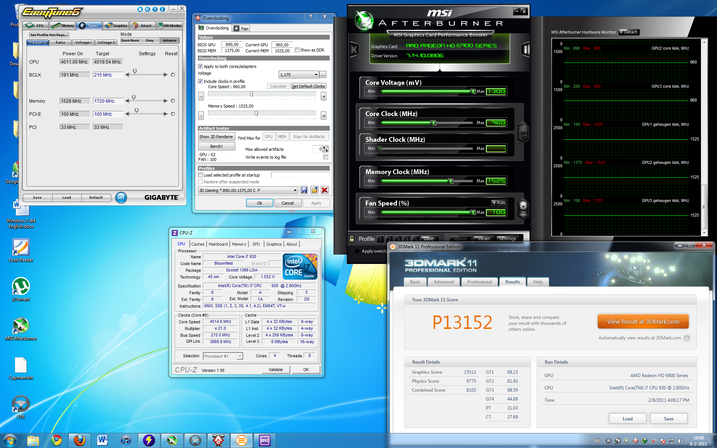Click the load profile folder icon
Viewport: 717px width, 448px height.
click(x=314, y=190)
